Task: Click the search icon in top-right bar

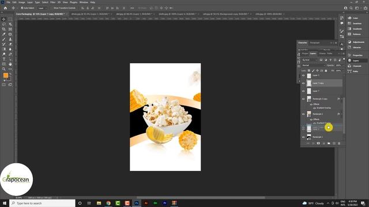Action: click(x=351, y=8)
